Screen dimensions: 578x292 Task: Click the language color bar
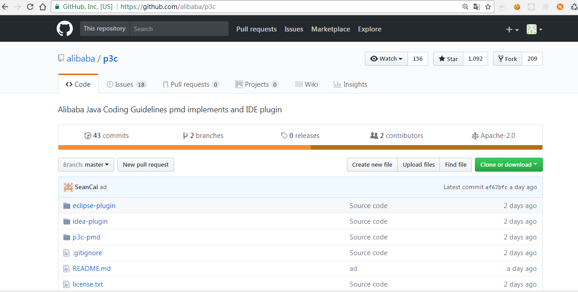click(x=300, y=147)
